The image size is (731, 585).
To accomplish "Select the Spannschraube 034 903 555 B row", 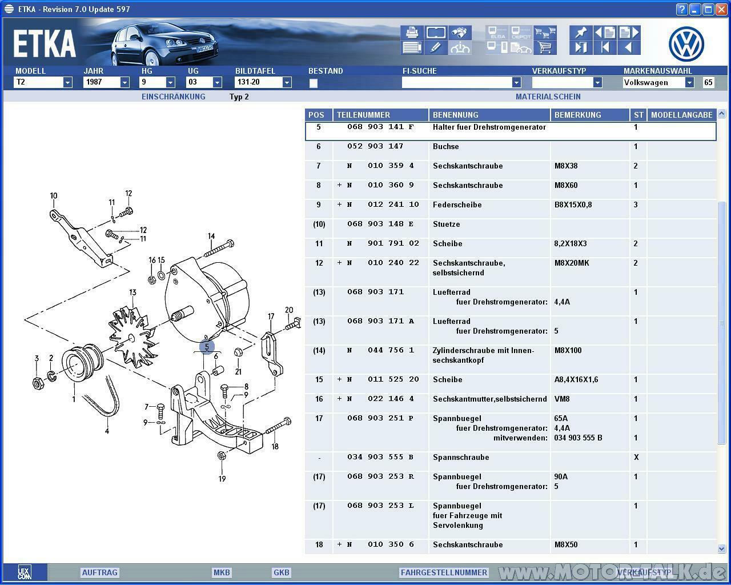I will 511,462.
